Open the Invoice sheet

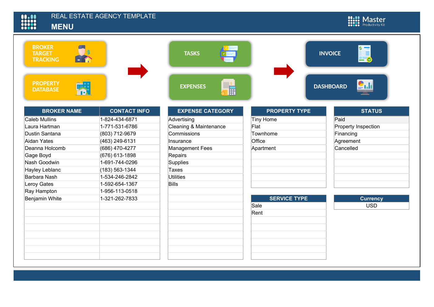click(347, 54)
